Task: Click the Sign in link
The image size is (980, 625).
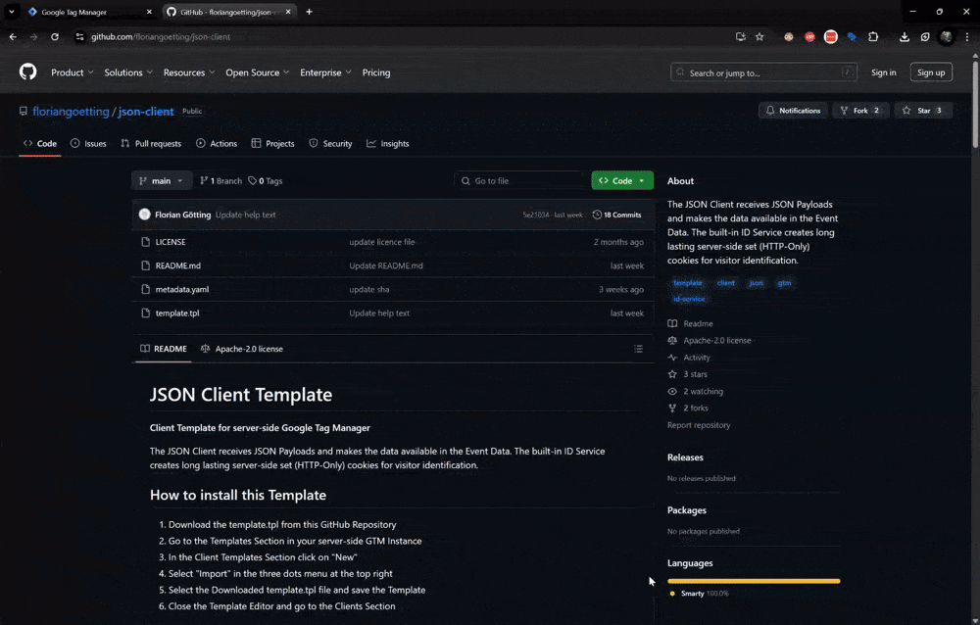Action: (883, 72)
